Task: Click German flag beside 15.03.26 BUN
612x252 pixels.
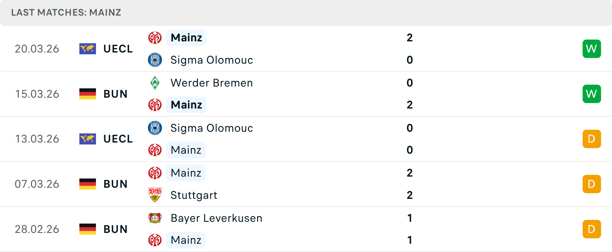Action: (x=88, y=94)
